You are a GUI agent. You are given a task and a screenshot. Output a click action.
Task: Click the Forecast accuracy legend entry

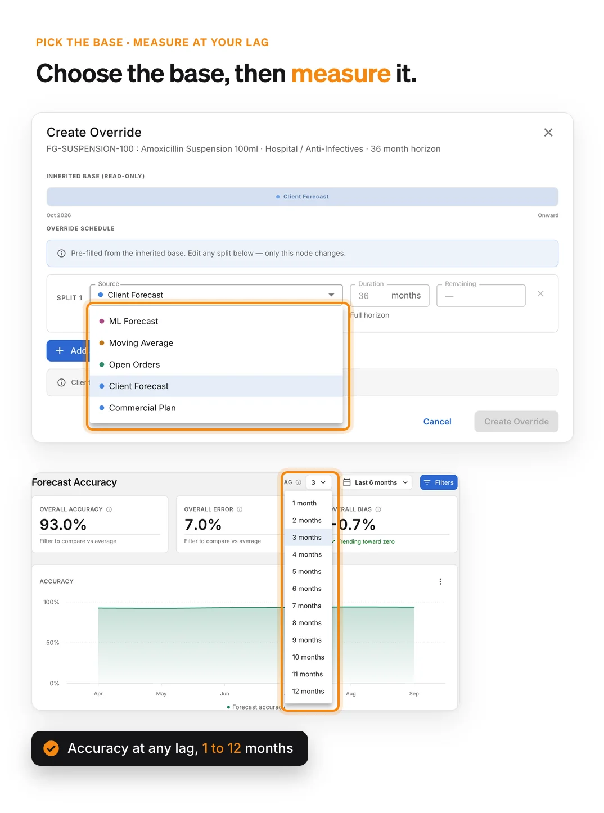[256, 707]
